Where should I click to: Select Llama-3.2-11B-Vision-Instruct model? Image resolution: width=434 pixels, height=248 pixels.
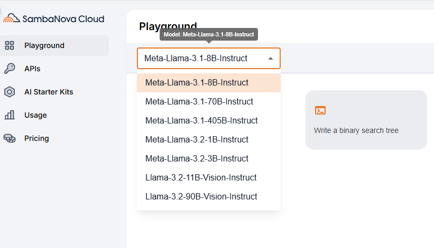[201, 178]
